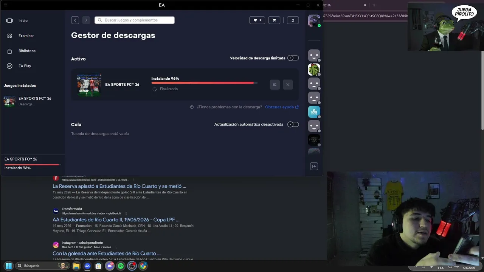Click the Instalando 96% progress bar
This screenshot has width=484, height=272.
(x=204, y=83)
